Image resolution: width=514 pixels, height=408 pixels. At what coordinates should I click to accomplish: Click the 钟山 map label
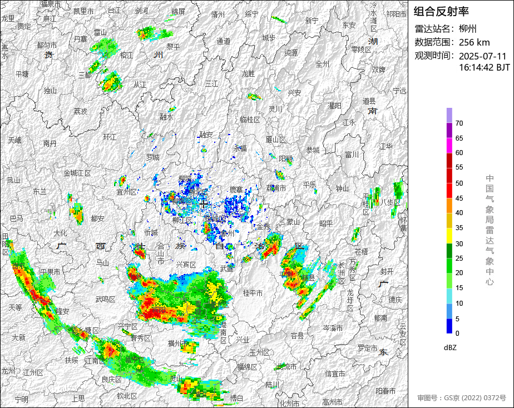342,188
